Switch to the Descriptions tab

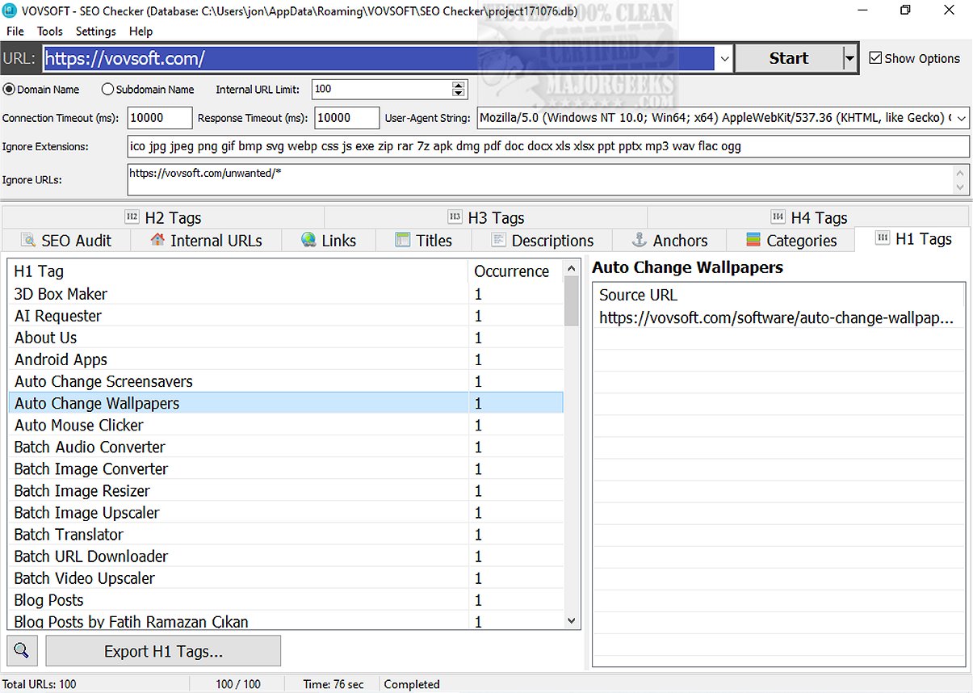coord(543,240)
